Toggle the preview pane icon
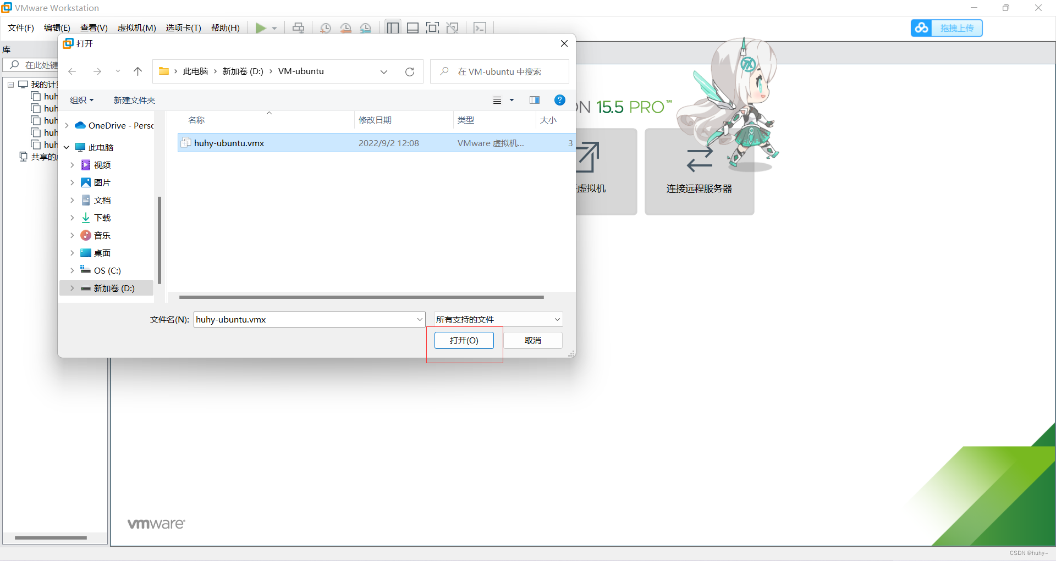 click(535, 100)
